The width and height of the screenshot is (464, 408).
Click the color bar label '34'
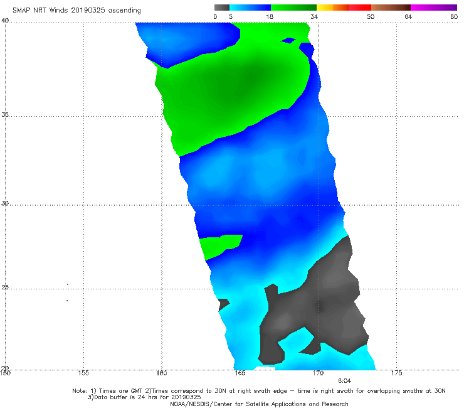pyautogui.click(x=314, y=16)
